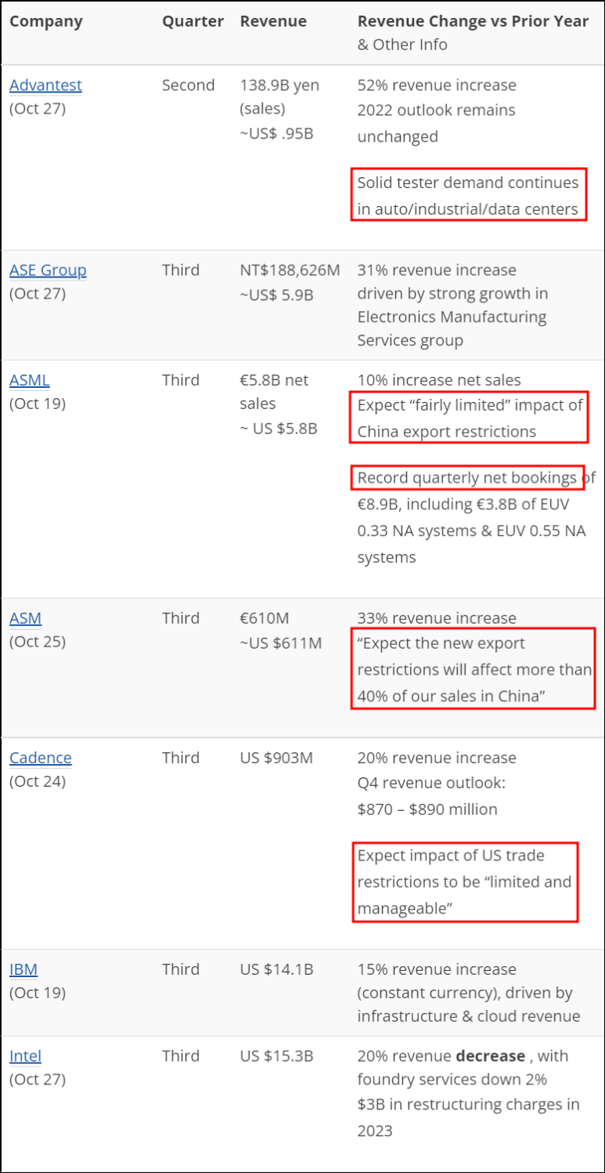Image resolution: width=605 pixels, height=1173 pixels.
Task: Select Cadence's 'limited and manageable' note
Action: tap(465, 882)
